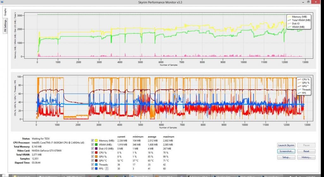The image size is (324, 177).
Task: Click the Reset button
Action: (x=306, y=151)
